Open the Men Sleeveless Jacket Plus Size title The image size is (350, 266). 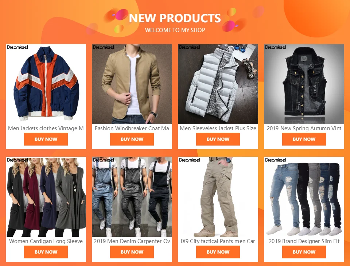tap(218, 128)
